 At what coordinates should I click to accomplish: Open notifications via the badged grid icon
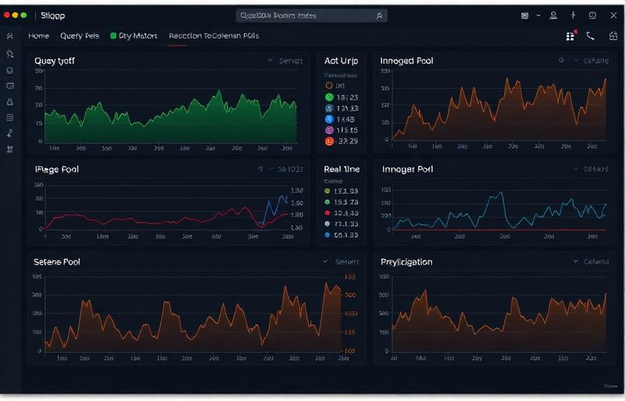pyautogui.click(x=571, y=36)
